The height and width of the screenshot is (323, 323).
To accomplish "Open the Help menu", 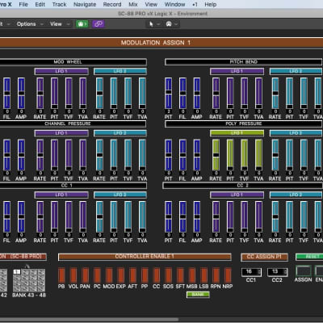I will [211, 5].
